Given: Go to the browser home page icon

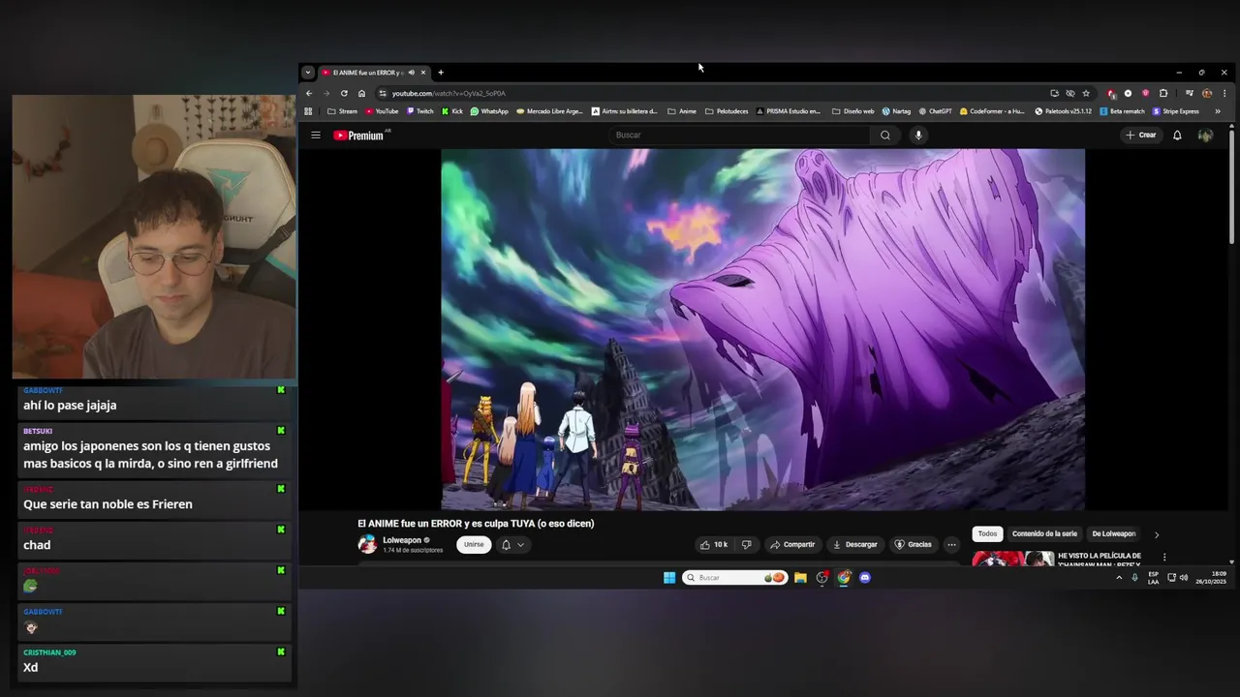Looking at the screenshot, I should tap(361, 93).
